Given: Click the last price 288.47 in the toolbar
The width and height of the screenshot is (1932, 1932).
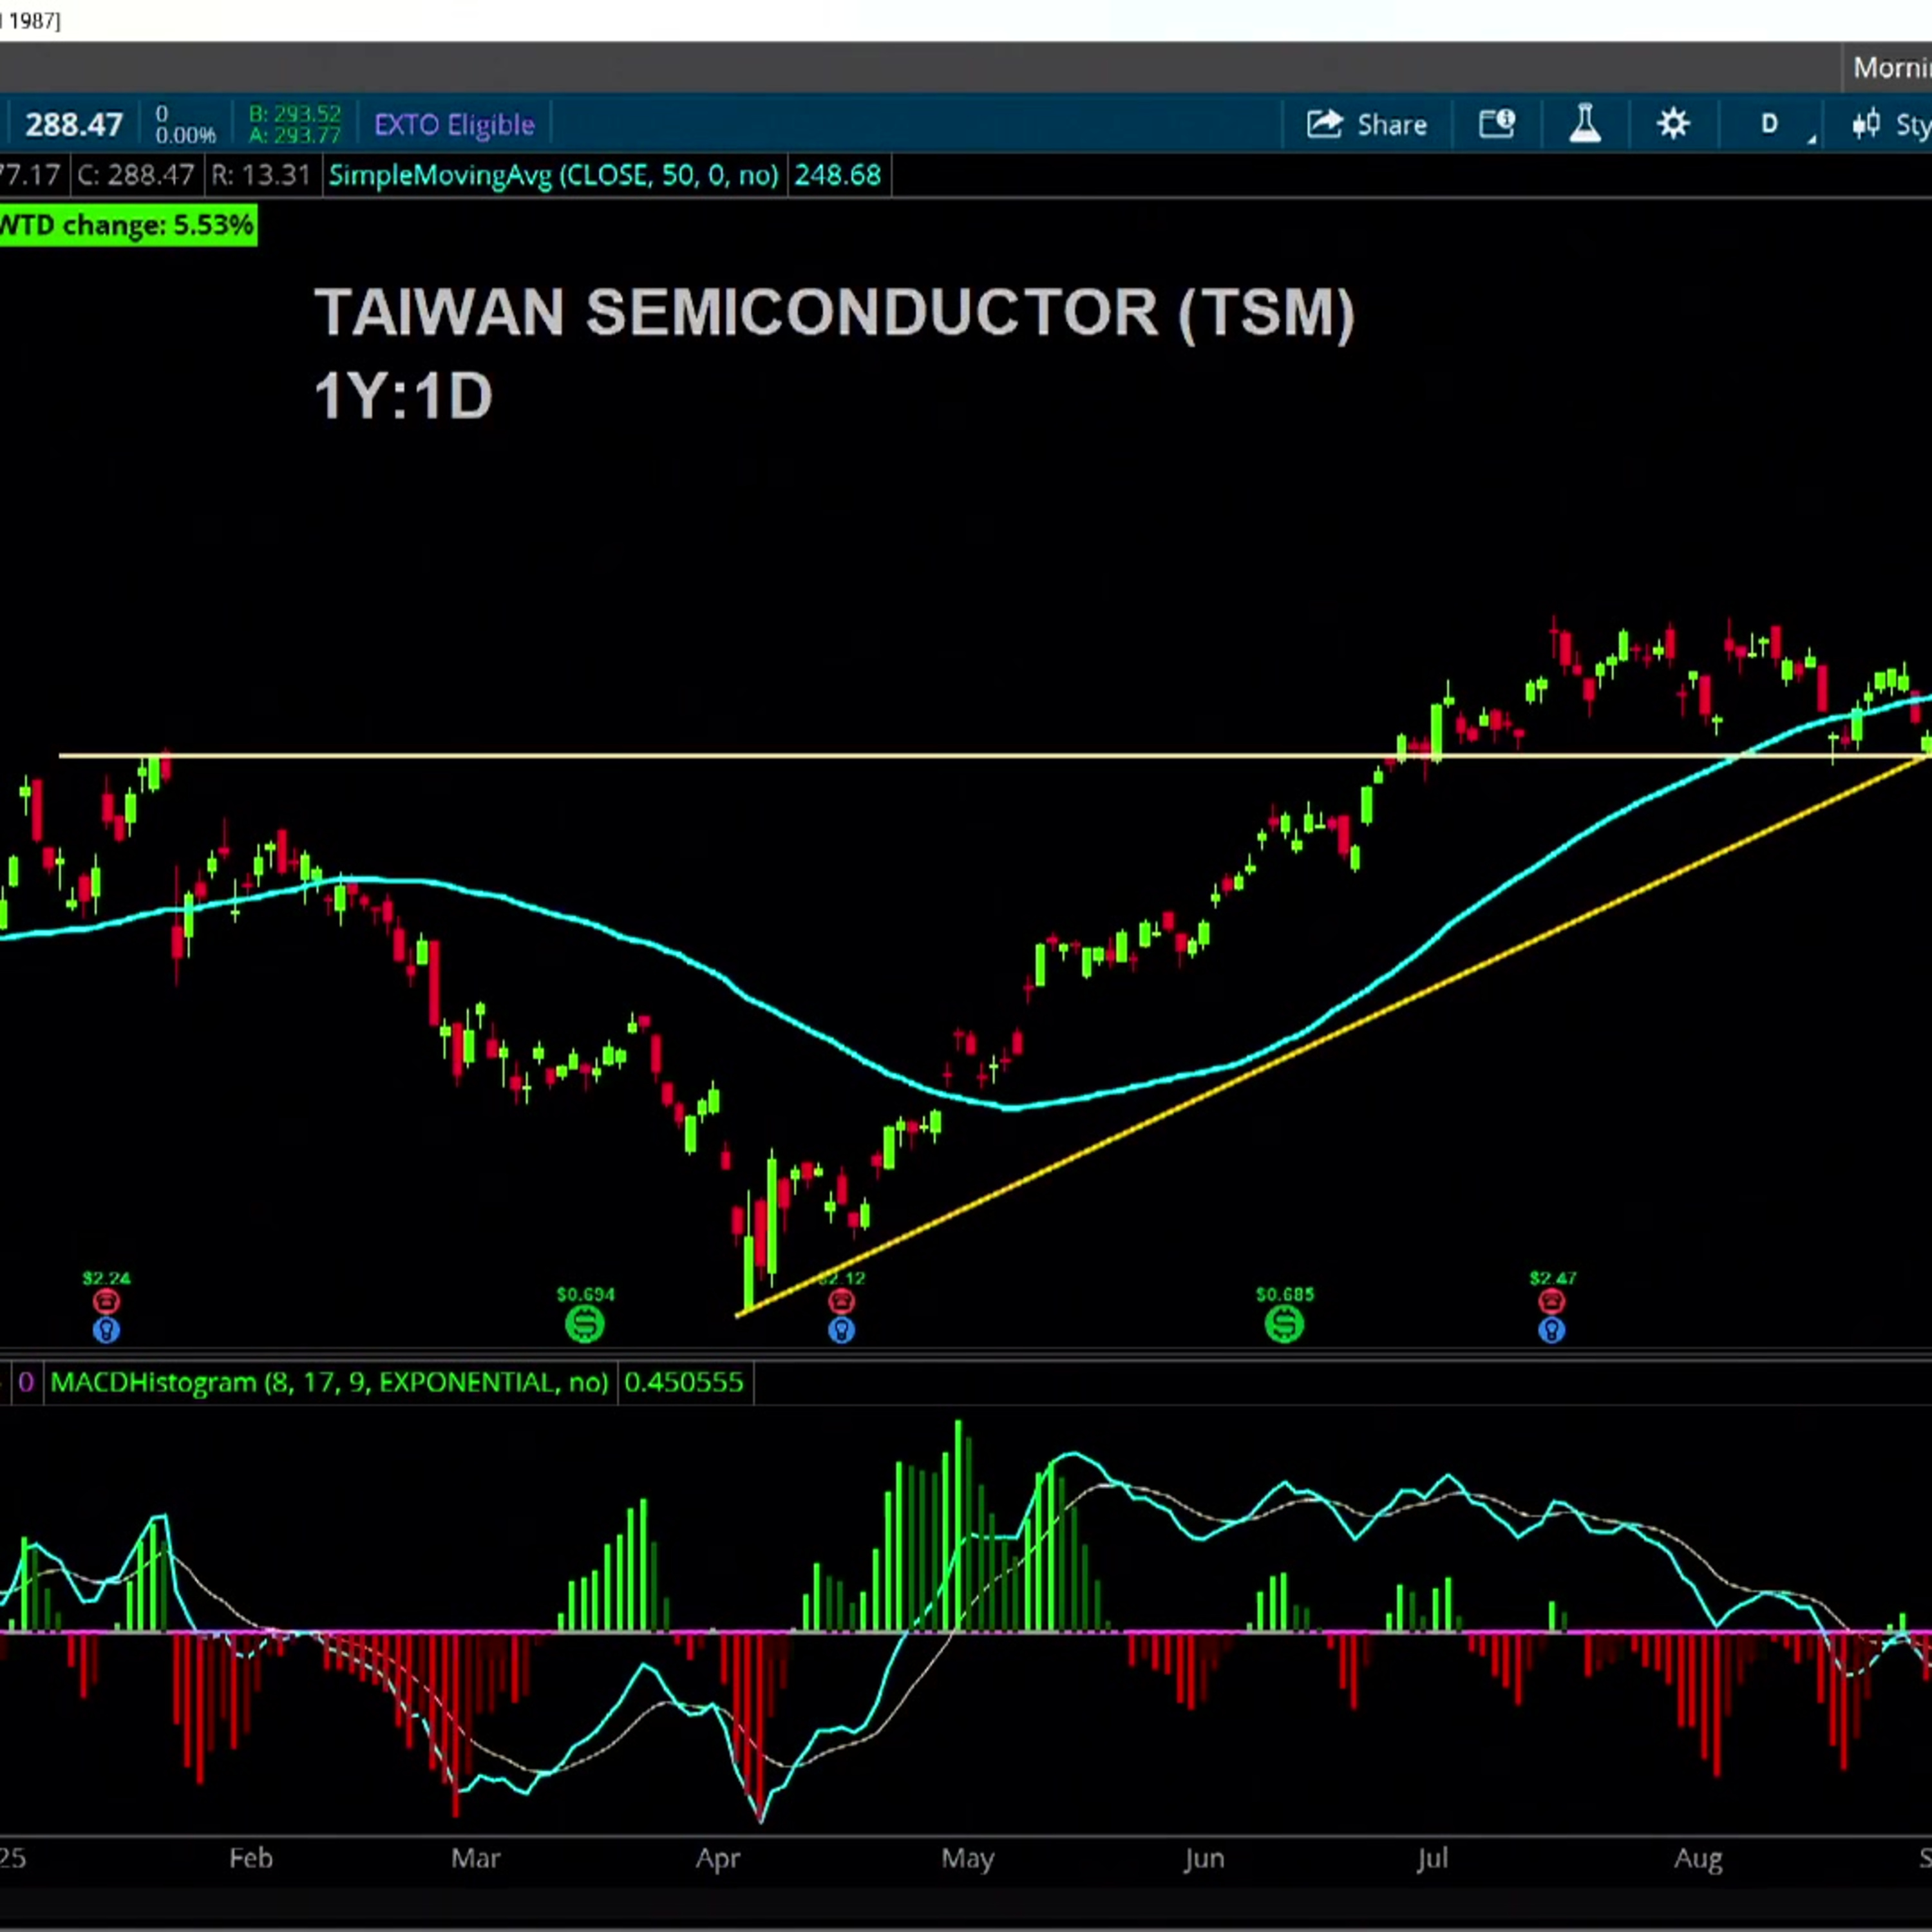Looking at the screenshot, I should (x=74, y=125).
